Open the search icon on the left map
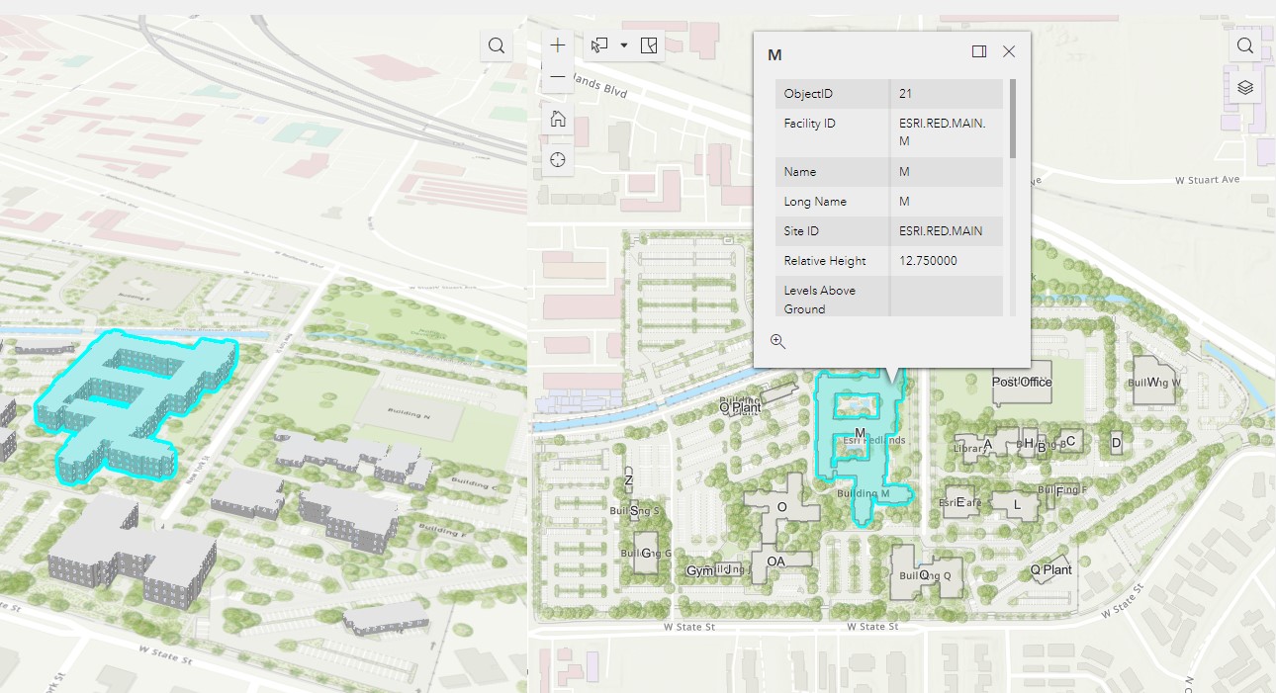This screenshot has height=693, width=1276. [x=496, y=45]
